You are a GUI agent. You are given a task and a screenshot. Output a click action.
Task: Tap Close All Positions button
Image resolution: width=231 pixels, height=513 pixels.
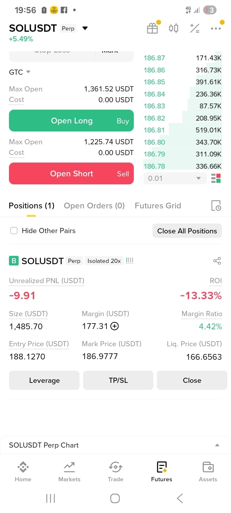coord(187,231)
